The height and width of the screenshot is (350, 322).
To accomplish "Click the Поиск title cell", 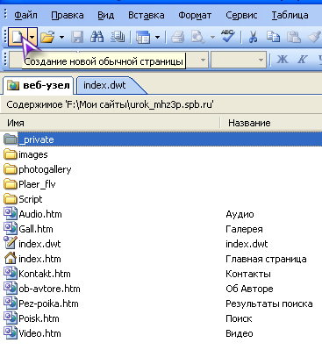I will [x=239, y=318].
